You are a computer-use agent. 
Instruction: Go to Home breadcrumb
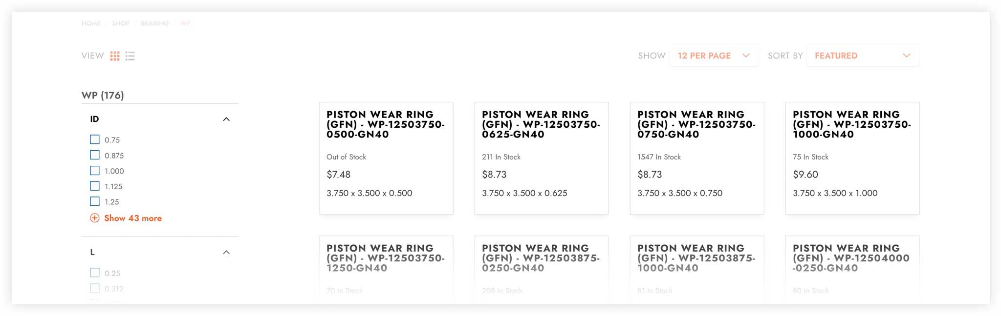[x=91, y=23]
